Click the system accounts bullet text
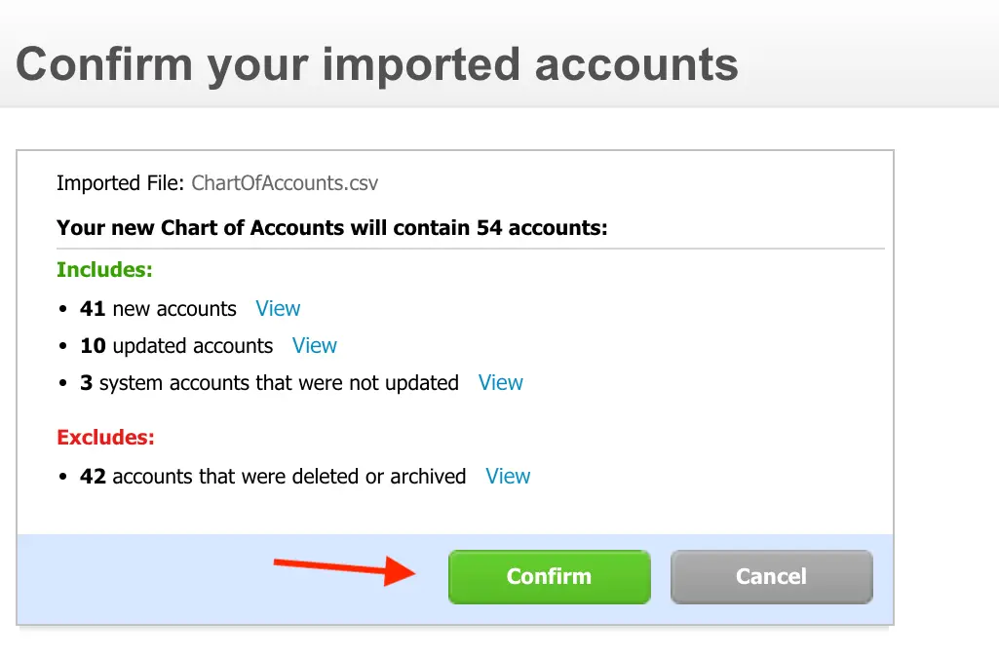 (x=269, y=382)
